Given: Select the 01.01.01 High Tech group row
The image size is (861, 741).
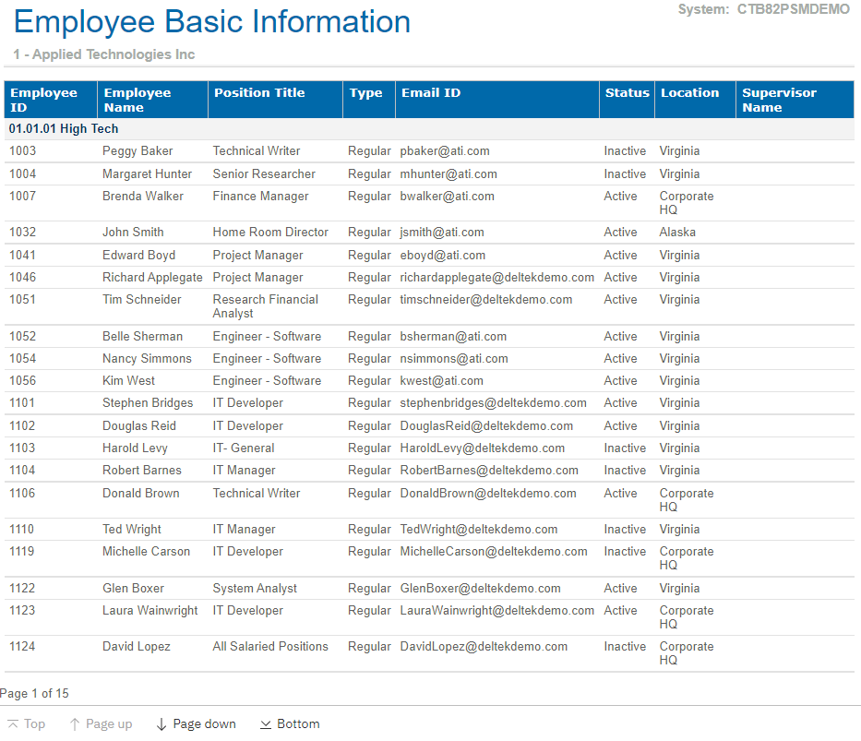Looking at the screenshot, I should pyautogui.click(x=64, y=129).
